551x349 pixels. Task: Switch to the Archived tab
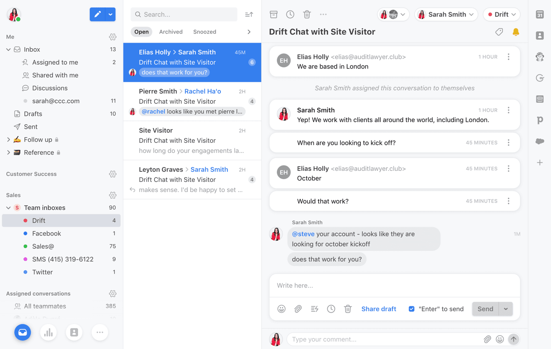pyautogui.click(x=171, y=32)
